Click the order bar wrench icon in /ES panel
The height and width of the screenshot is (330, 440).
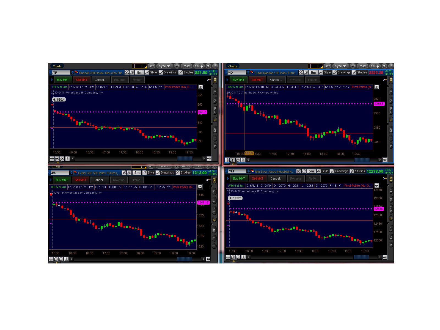(x=208, y=180)
